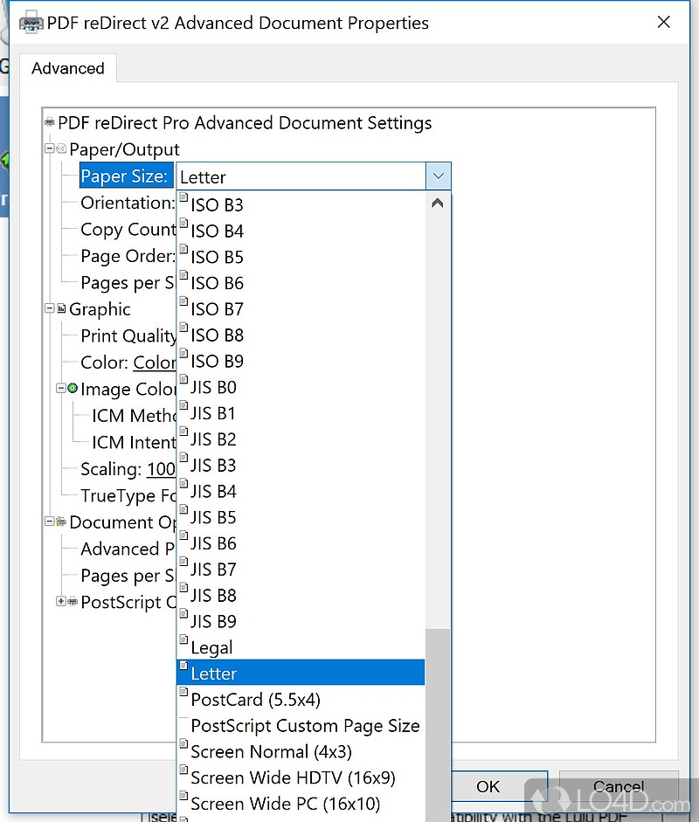Click the page icon beside ISO B3
The width and height of the screenshot is (699, 822).
183,200
